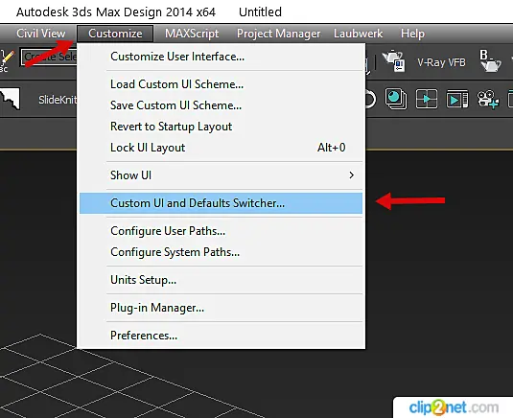This screenshot has width=513, height=418.
Task: Click the SlideKnit toolbar button
Action: (58, 100)
